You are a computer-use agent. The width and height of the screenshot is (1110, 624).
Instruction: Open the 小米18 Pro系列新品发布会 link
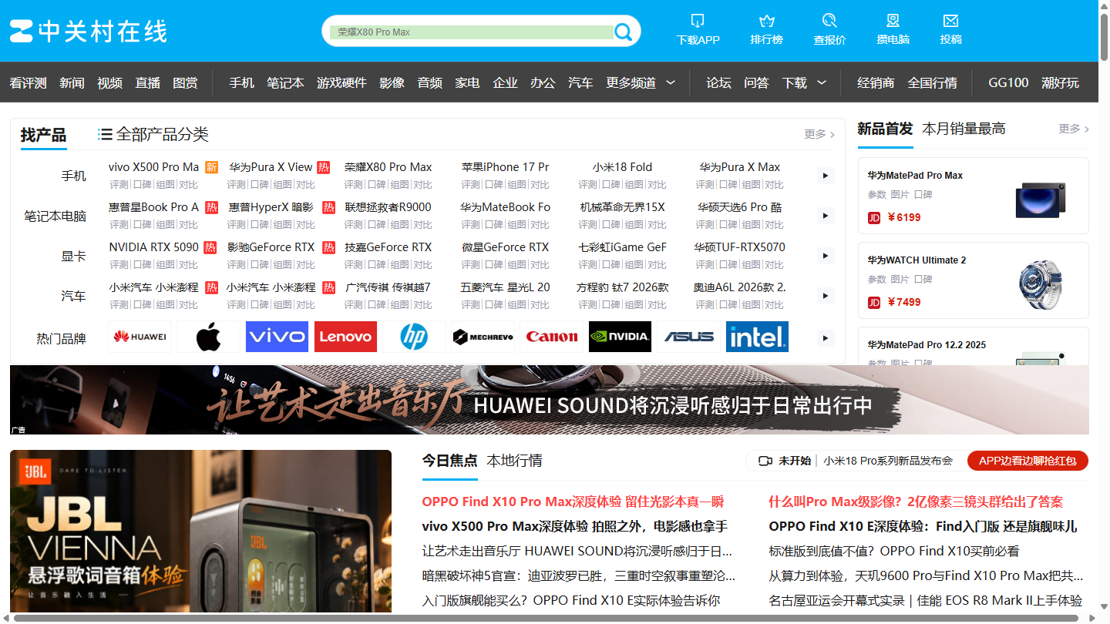pyautogui.click(x=888, y=461)
